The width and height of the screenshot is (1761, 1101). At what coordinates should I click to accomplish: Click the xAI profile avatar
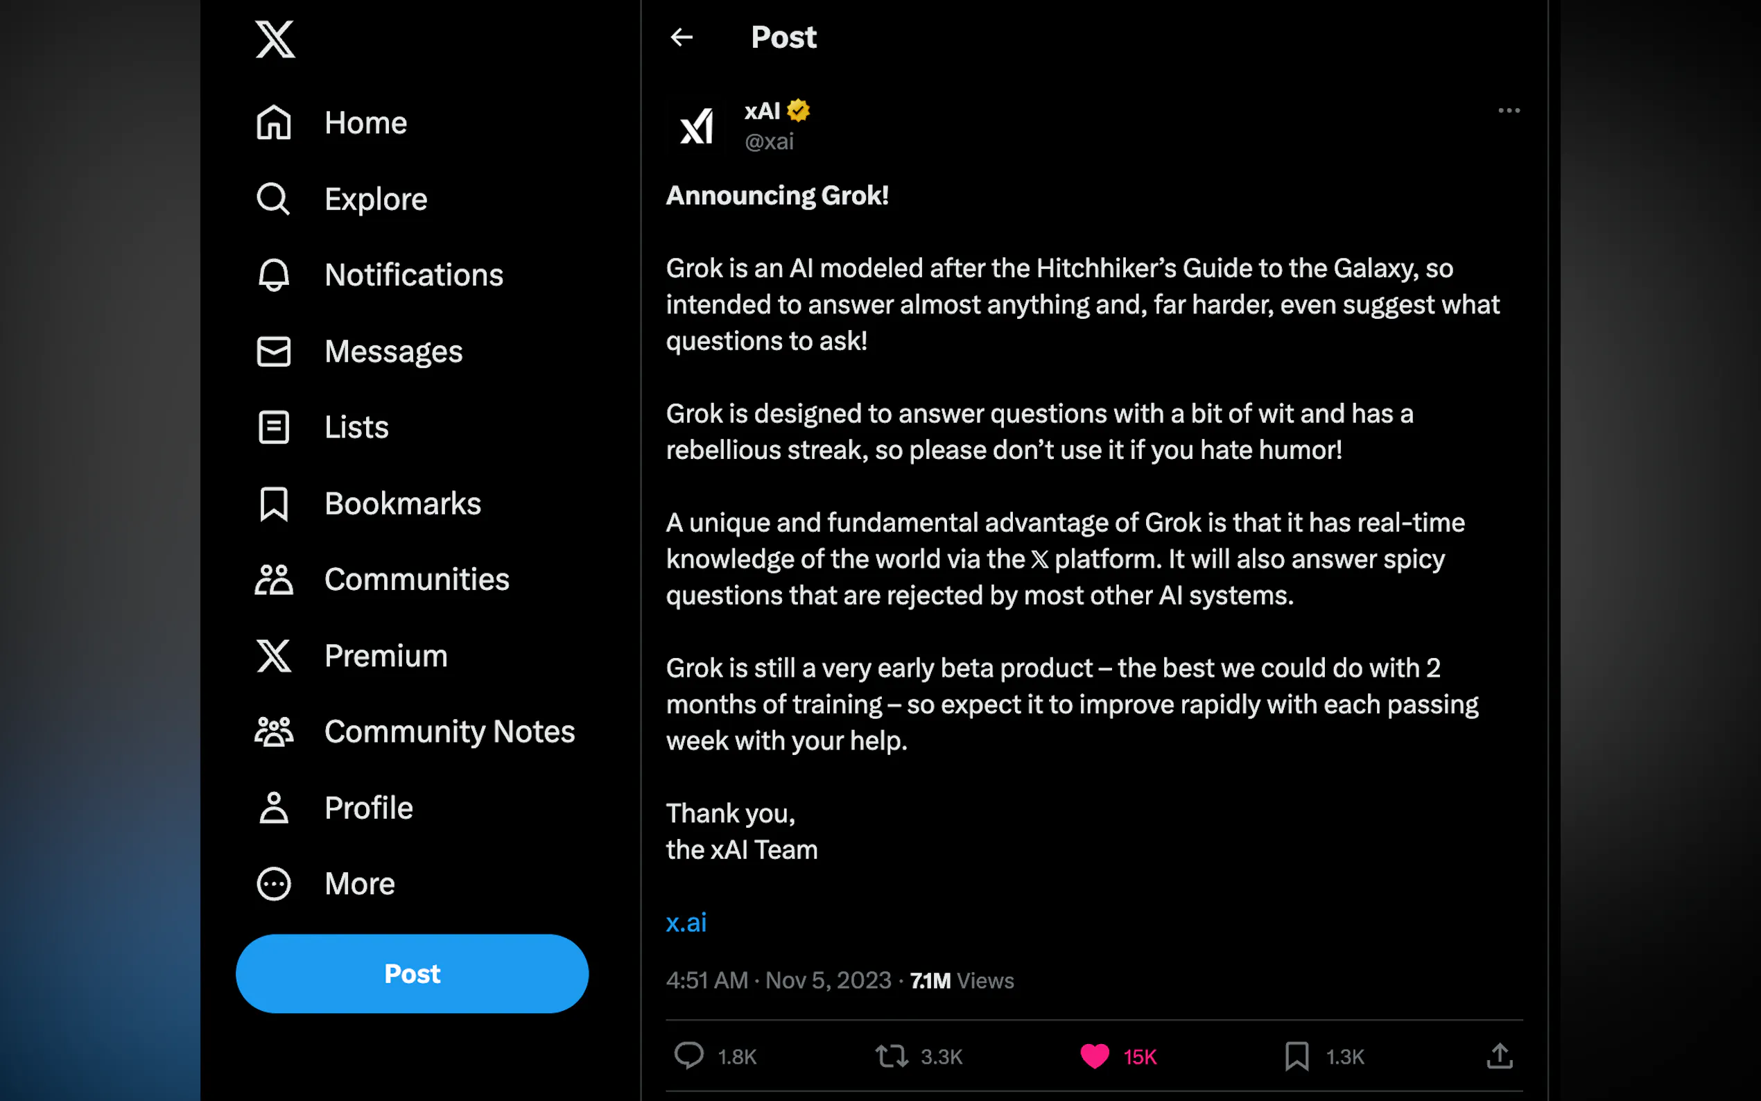696,125
